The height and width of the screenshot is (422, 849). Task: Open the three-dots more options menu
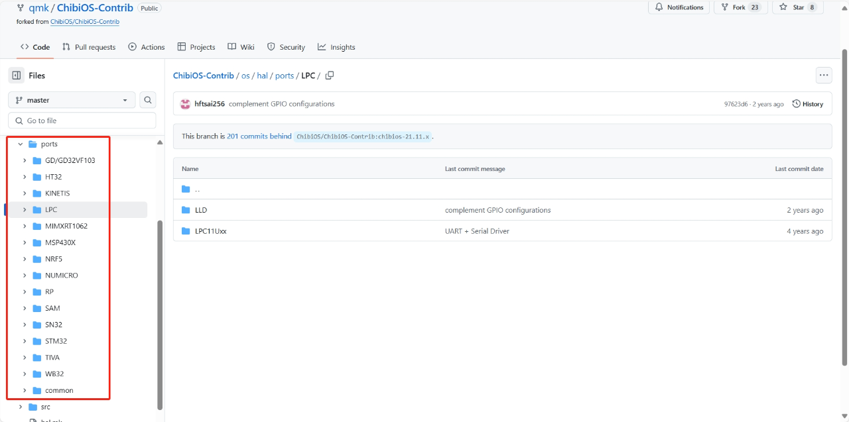coord(823,76)
